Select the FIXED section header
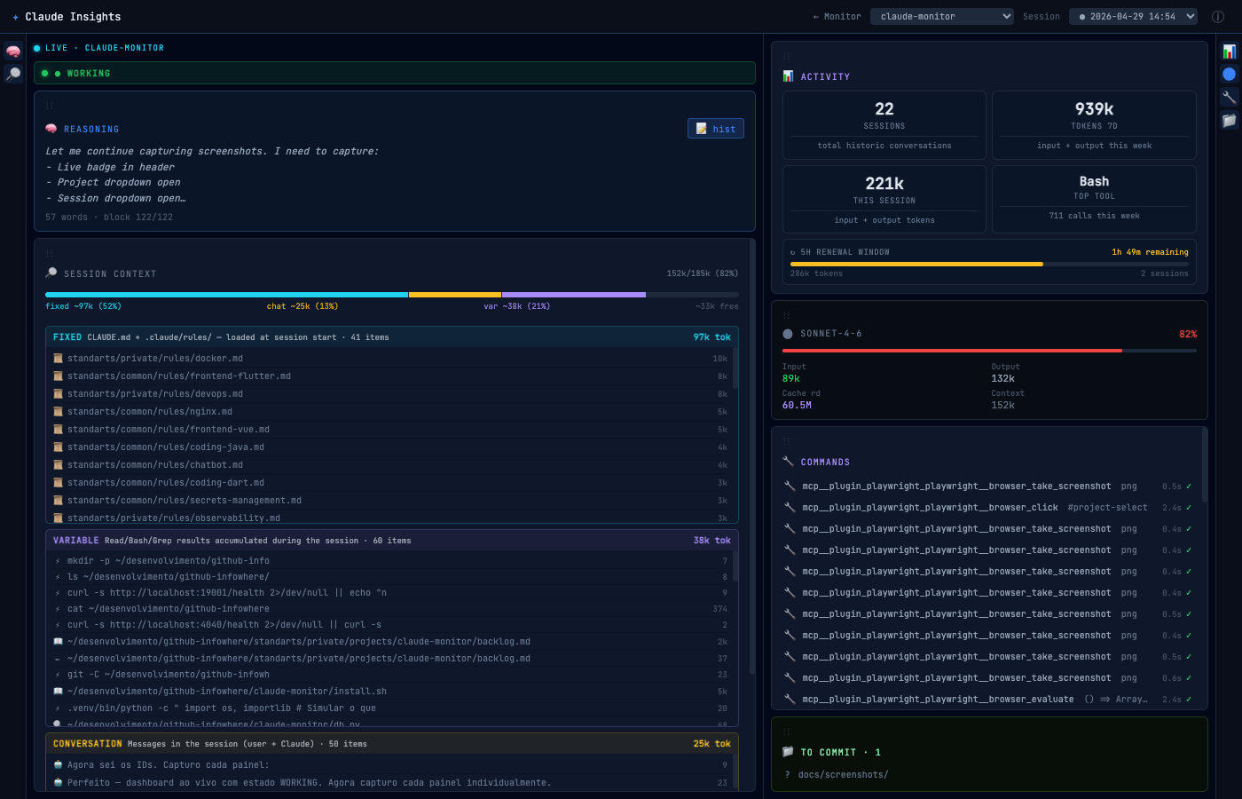The image size is (1242, 799). [x=392, y=337]
